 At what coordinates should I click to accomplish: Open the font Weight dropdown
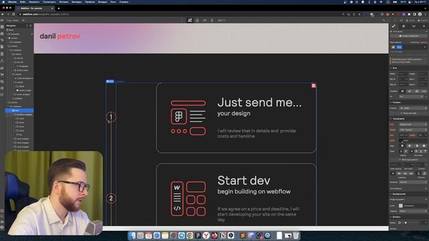[x=413, y=130]
